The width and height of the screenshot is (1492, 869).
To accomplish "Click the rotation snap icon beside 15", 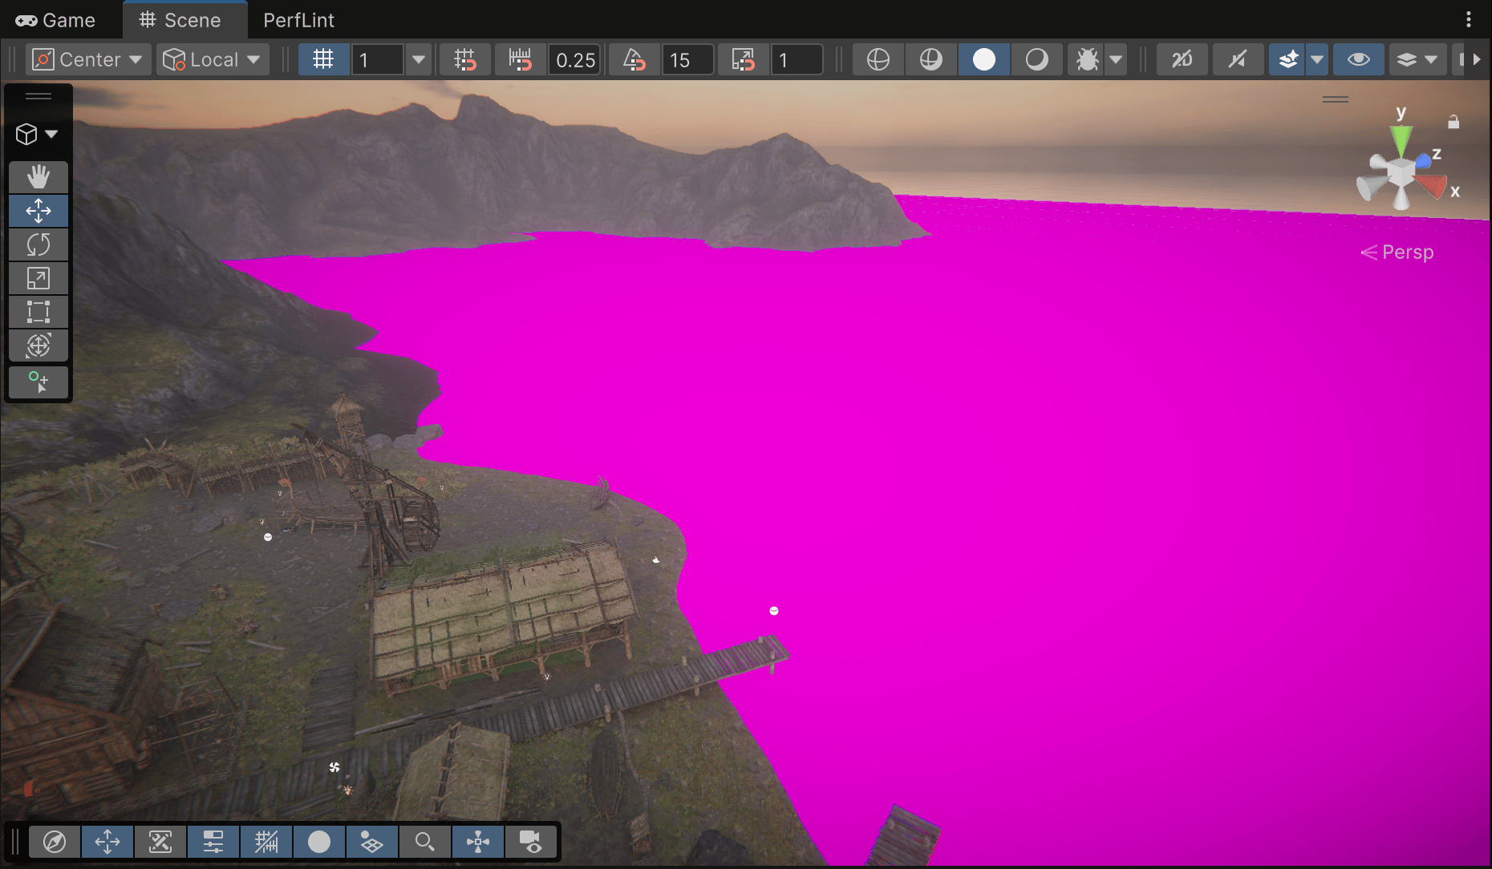I will 635,59.
